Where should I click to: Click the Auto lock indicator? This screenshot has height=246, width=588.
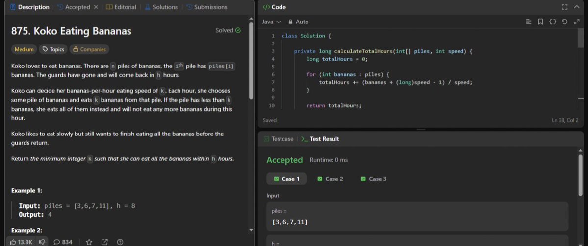pyautogui.click(x=299, y=22)
